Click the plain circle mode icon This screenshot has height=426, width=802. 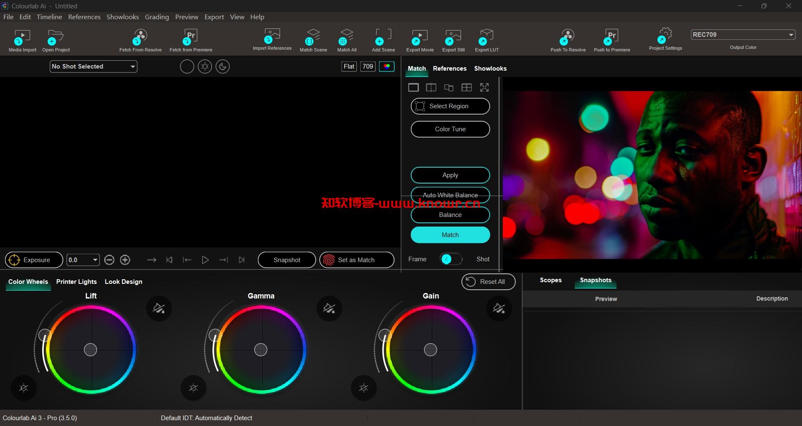pos(187,66)
